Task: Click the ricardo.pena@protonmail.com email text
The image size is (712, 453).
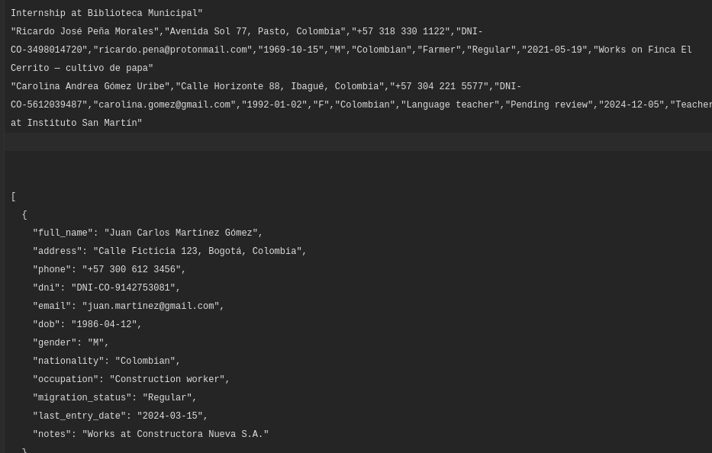Action: (172, 50)
